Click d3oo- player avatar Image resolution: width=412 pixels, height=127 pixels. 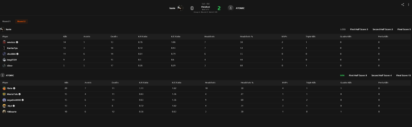coord(4,66)
